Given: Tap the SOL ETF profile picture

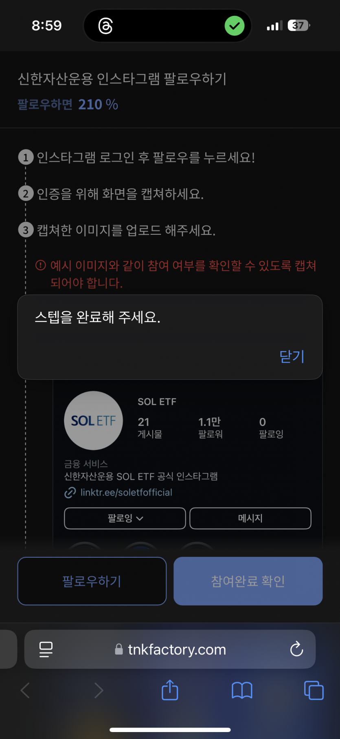Looking at the screenshot, I should click(x=93, y=421).
